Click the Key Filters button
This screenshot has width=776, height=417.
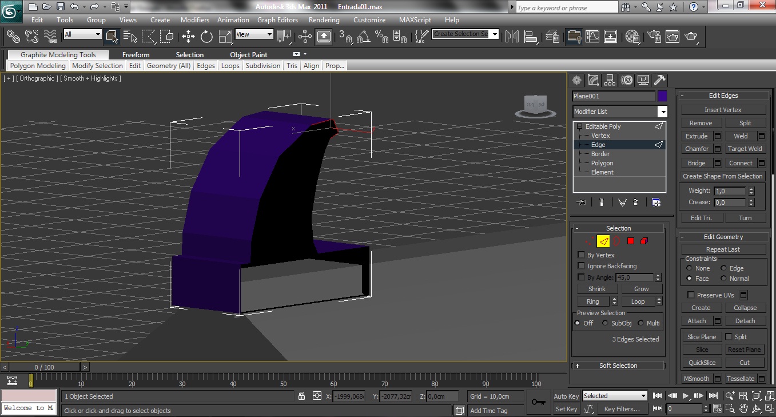tap(622, 409)
